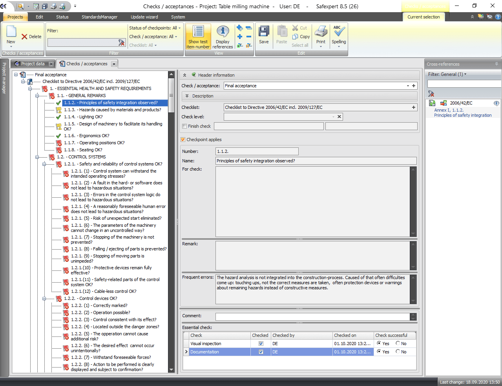Expand the Description section
The image size is (502, 386).
[x=187, y=96]
